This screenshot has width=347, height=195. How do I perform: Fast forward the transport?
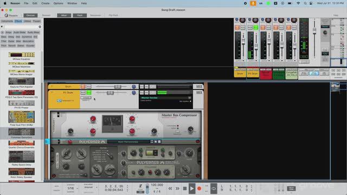point(177,188)
